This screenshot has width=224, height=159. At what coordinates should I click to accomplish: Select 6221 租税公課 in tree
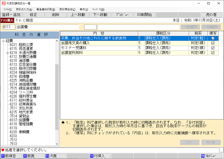pyautogui.click(x=21, y=45)
